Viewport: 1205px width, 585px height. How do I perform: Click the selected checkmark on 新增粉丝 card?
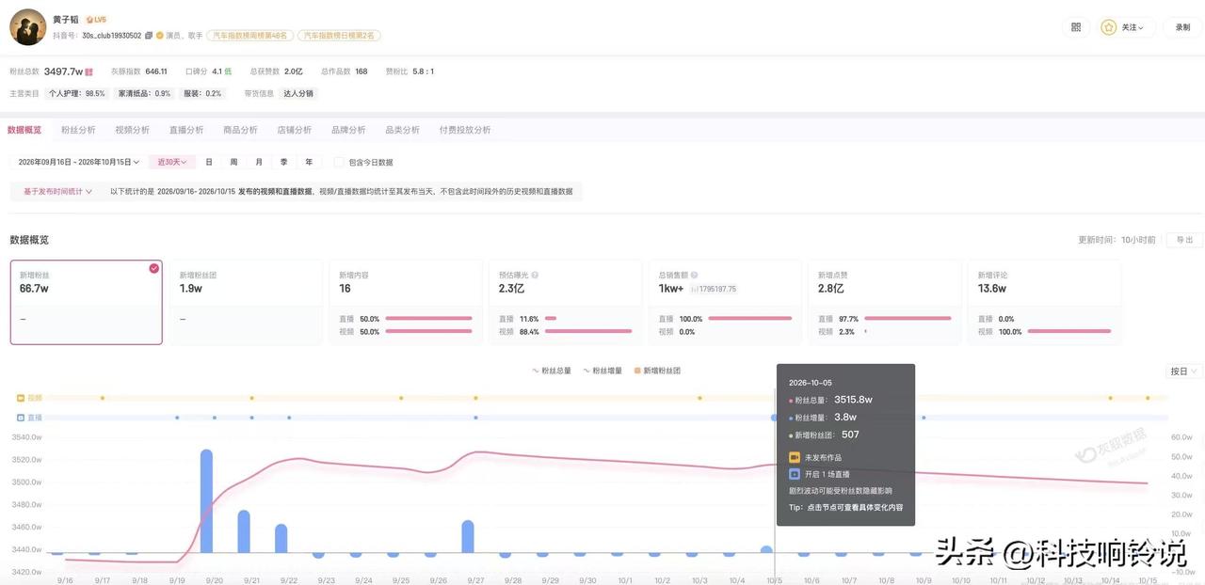[x=153, y=269]
